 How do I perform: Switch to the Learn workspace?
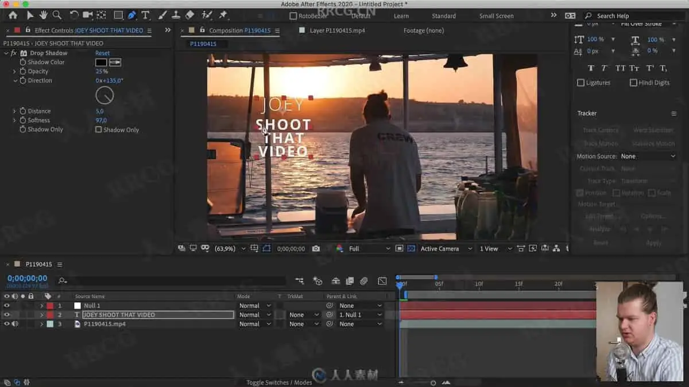(x=401, y=16)
